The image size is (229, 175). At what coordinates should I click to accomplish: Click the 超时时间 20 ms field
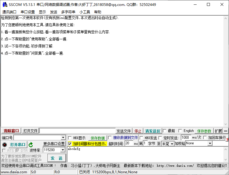[x=129, y=143]
